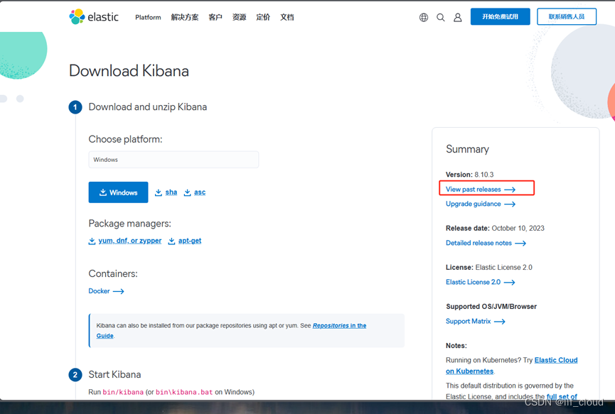The image size is (615, 414).
Task: Open Detailed release notes link
Action: click(x=486, y=243)
